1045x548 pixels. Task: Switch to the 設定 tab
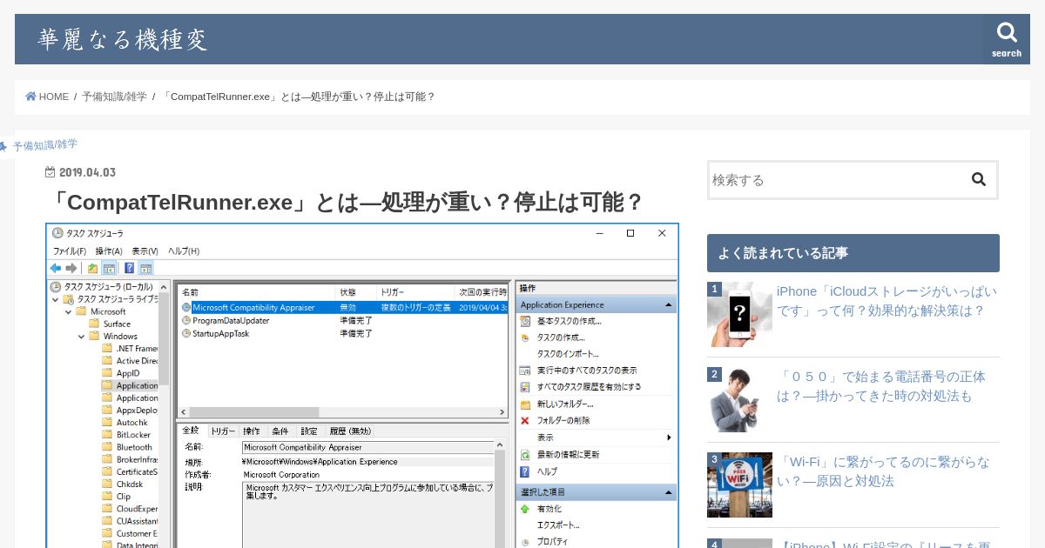click(309, 431)
